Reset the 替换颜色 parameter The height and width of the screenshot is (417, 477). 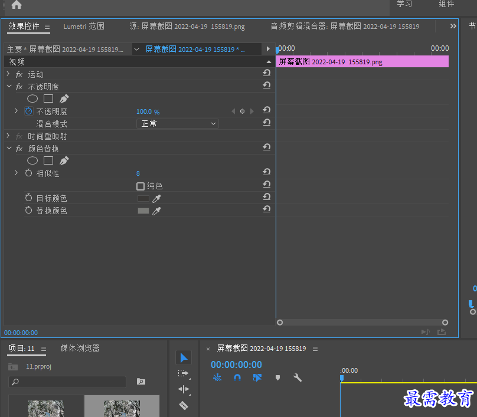267,209
